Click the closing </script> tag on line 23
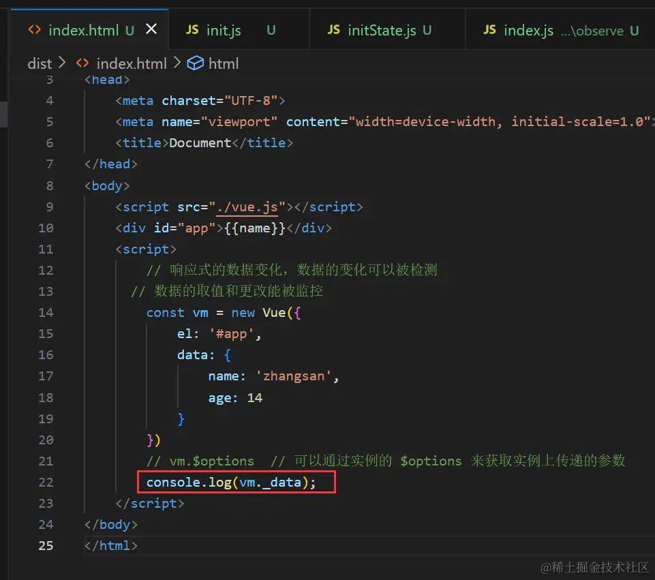 150,504
